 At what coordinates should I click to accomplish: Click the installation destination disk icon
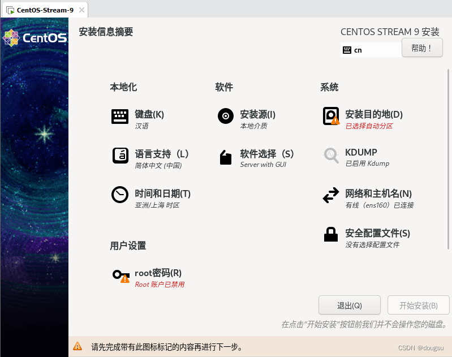pos(331,116)
